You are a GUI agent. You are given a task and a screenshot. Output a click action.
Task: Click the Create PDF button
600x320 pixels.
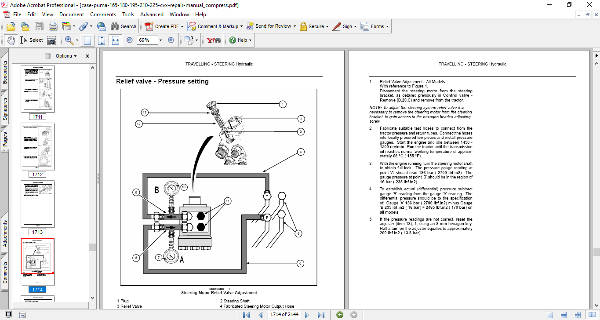click(162, 26)
